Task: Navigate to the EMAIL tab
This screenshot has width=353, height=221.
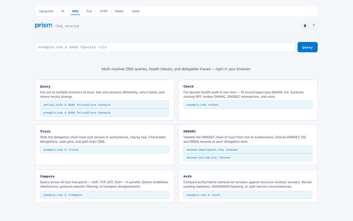Action: click(x=120, y=11)
